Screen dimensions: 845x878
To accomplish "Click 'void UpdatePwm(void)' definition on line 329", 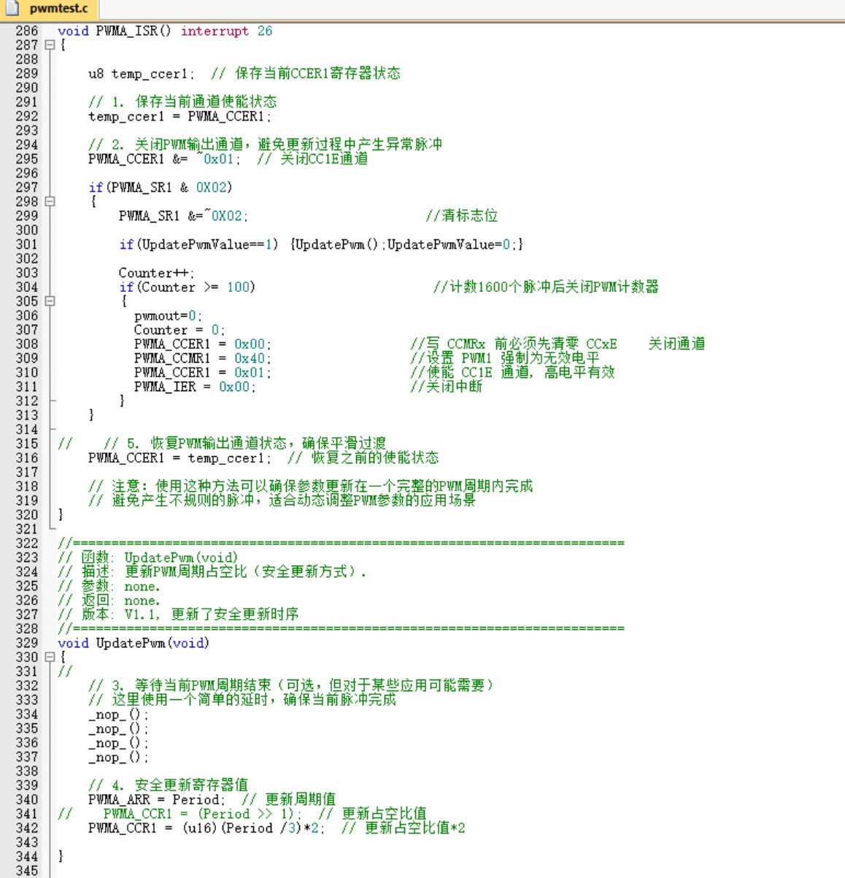I will (x=134, y=643).
